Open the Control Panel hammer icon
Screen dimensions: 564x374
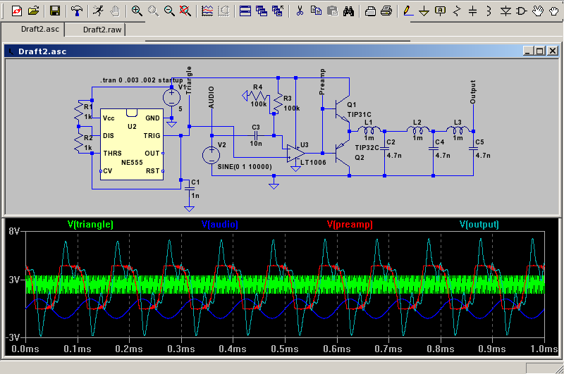coord(76,11)
